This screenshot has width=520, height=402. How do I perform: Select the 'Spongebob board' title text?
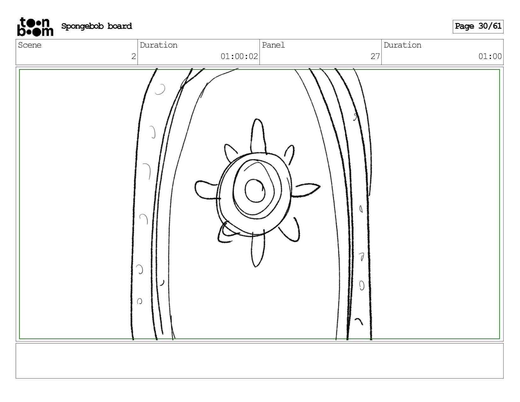point(97,26)
